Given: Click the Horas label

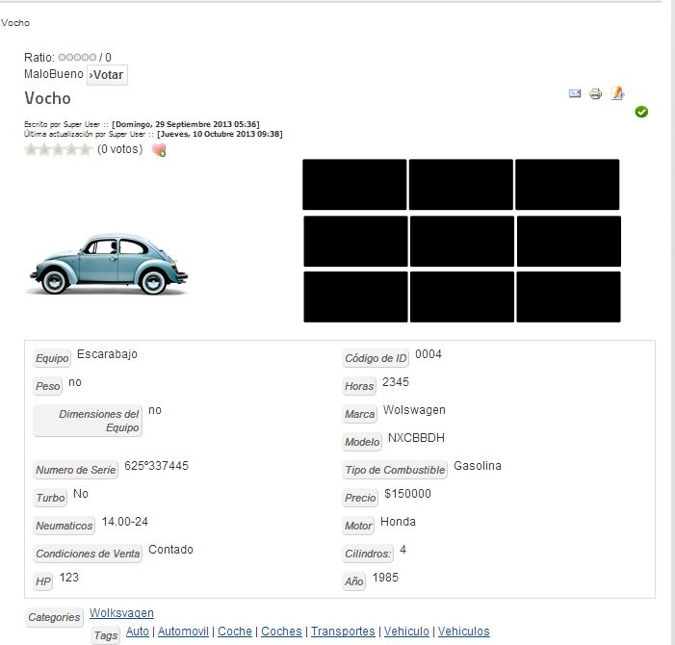Looking at the screenshot, I should coord(359,386).
